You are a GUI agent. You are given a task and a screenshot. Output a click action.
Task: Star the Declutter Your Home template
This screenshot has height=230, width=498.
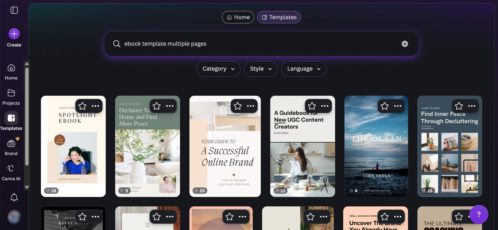[157, 106]
